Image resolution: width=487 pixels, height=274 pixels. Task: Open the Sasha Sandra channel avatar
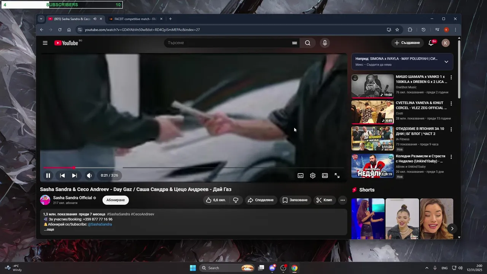click(45, 200)
